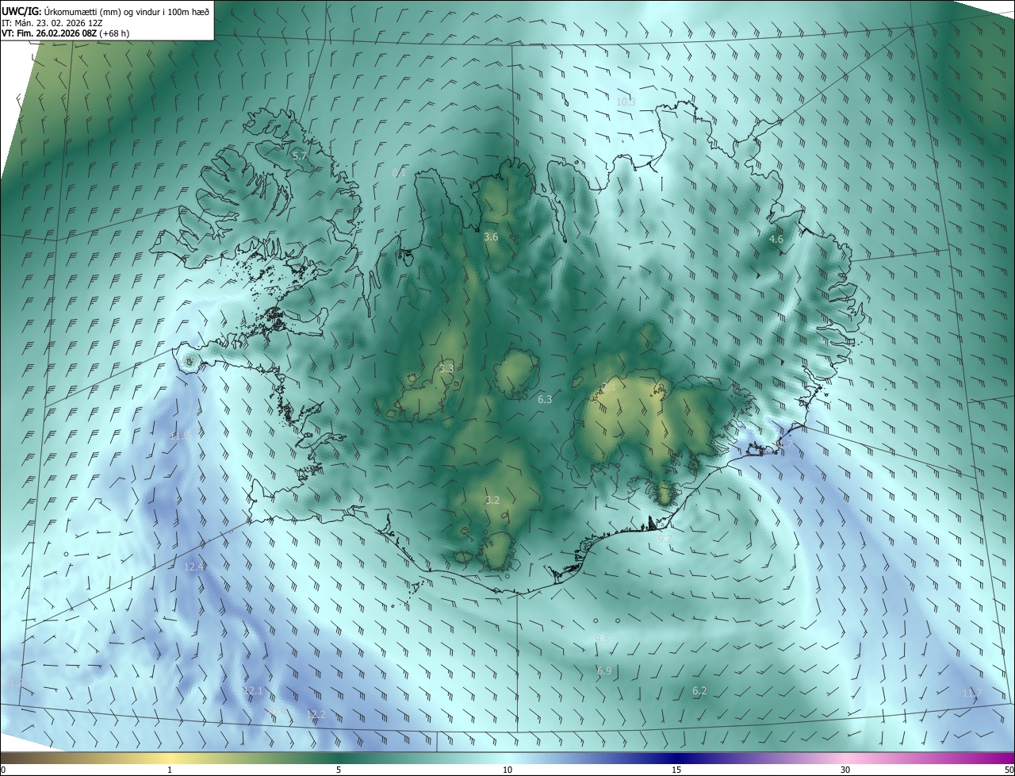Click the colour scale tick label 0
The width and height of the screenshot is (1015, 776).
(x=2, y=770)
